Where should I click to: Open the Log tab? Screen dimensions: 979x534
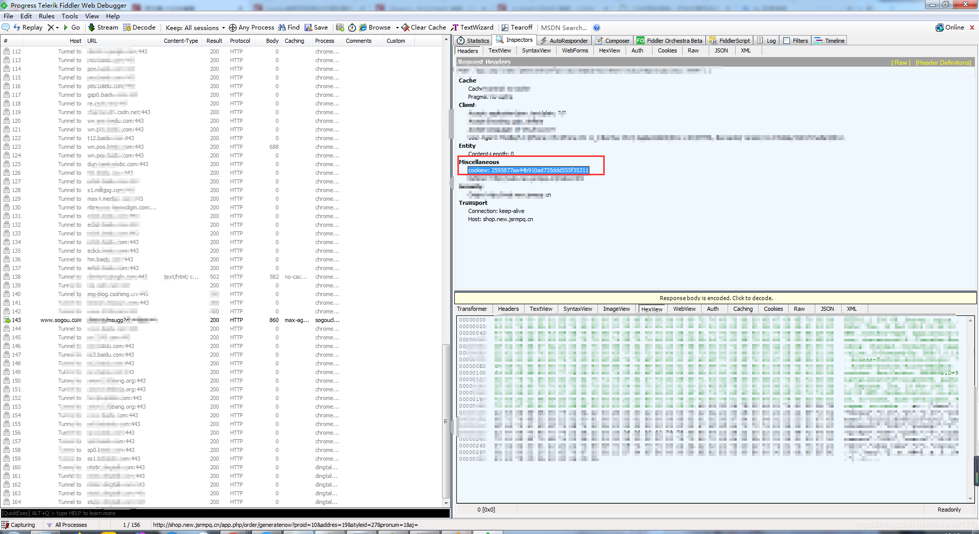pyautogui.click(x=766, y=40)
